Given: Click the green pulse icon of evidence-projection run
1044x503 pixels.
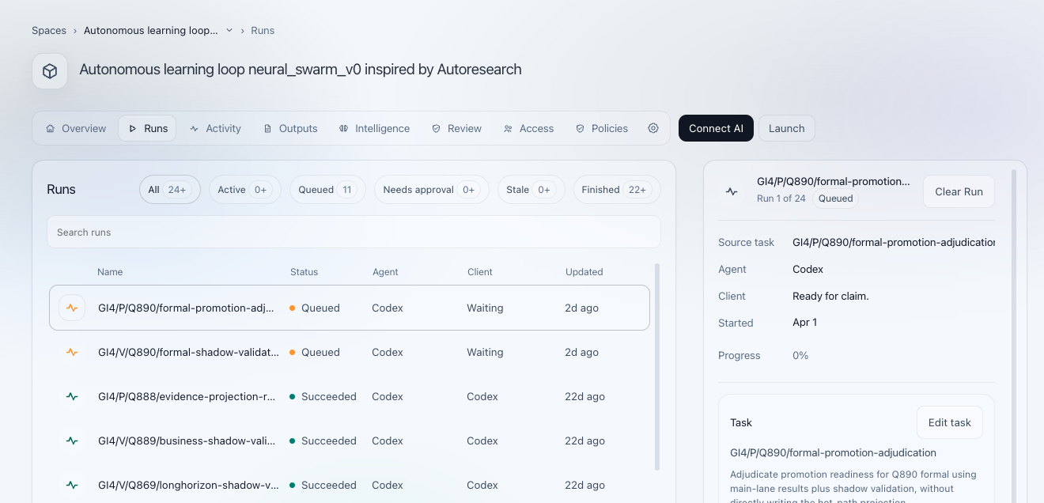Looking at the screenshot, I should (72, 396).
